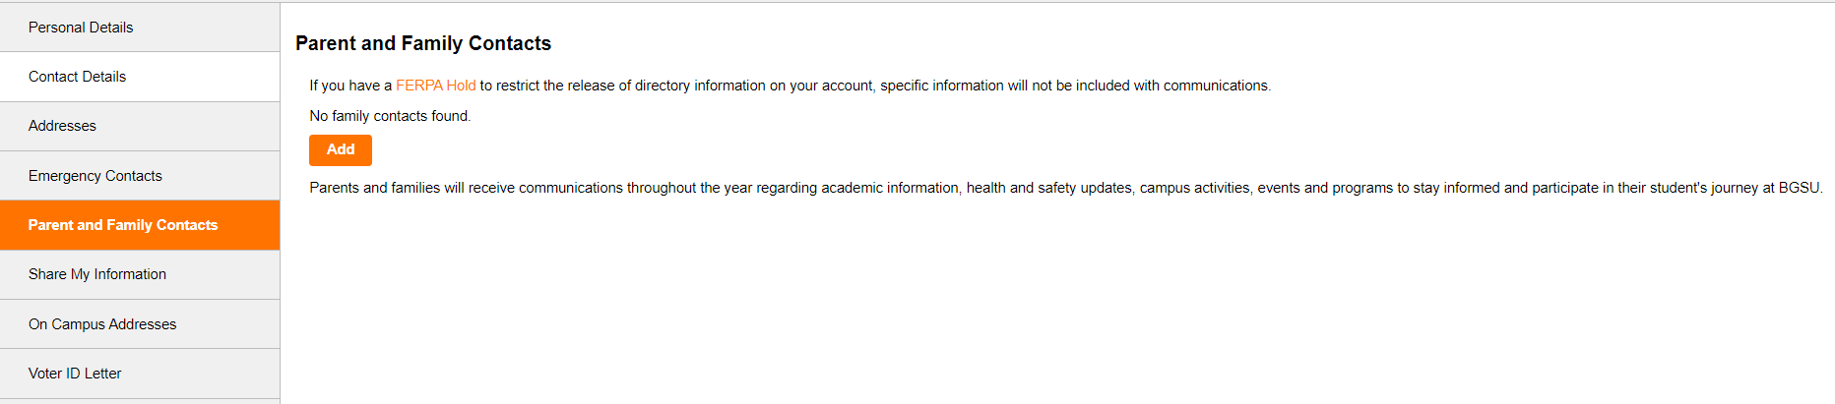Add a new family contact
Screen dimensions: 1835x404
(340, 149)
